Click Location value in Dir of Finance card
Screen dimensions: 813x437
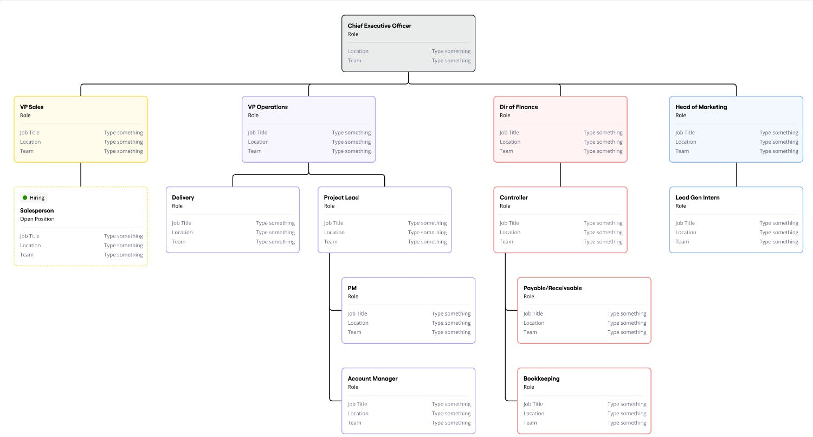click(603, 142)
